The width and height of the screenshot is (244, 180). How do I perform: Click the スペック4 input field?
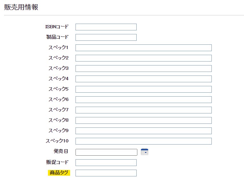[143, 79]
